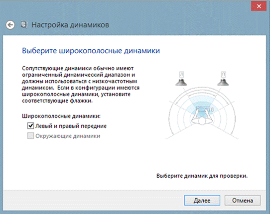The width and height of the screenshot is (270, 214).
Task: Test the right front speaker labeled П
Action: [223, 79]
